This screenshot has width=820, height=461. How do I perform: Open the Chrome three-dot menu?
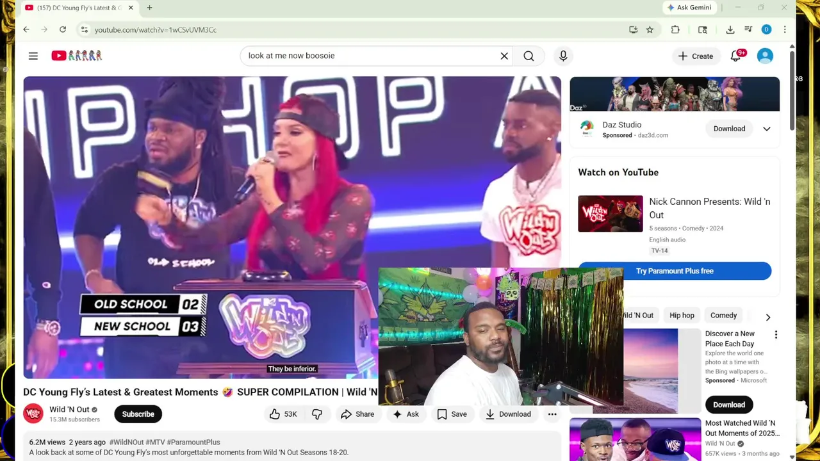[x=785, y=29]
